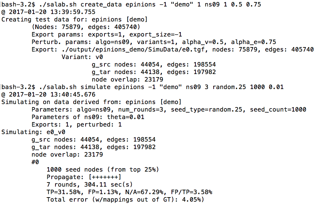Click the "Export params" line
This screenshot has width=317, height=204.
tap(106, 34)
